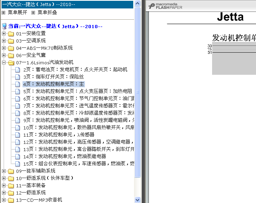Viewport: 256px width, 203px height.
Task: Click the folder icon for 11一基本装备
Action: [x=11, y=186]
